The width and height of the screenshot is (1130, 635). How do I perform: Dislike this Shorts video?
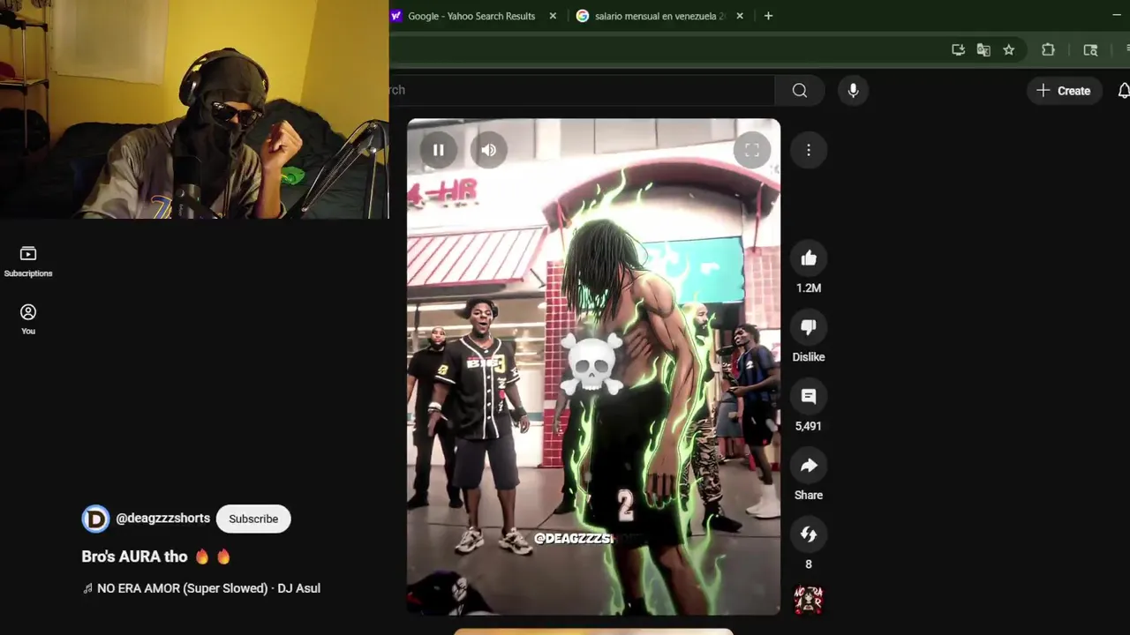[x=809, y=327]
